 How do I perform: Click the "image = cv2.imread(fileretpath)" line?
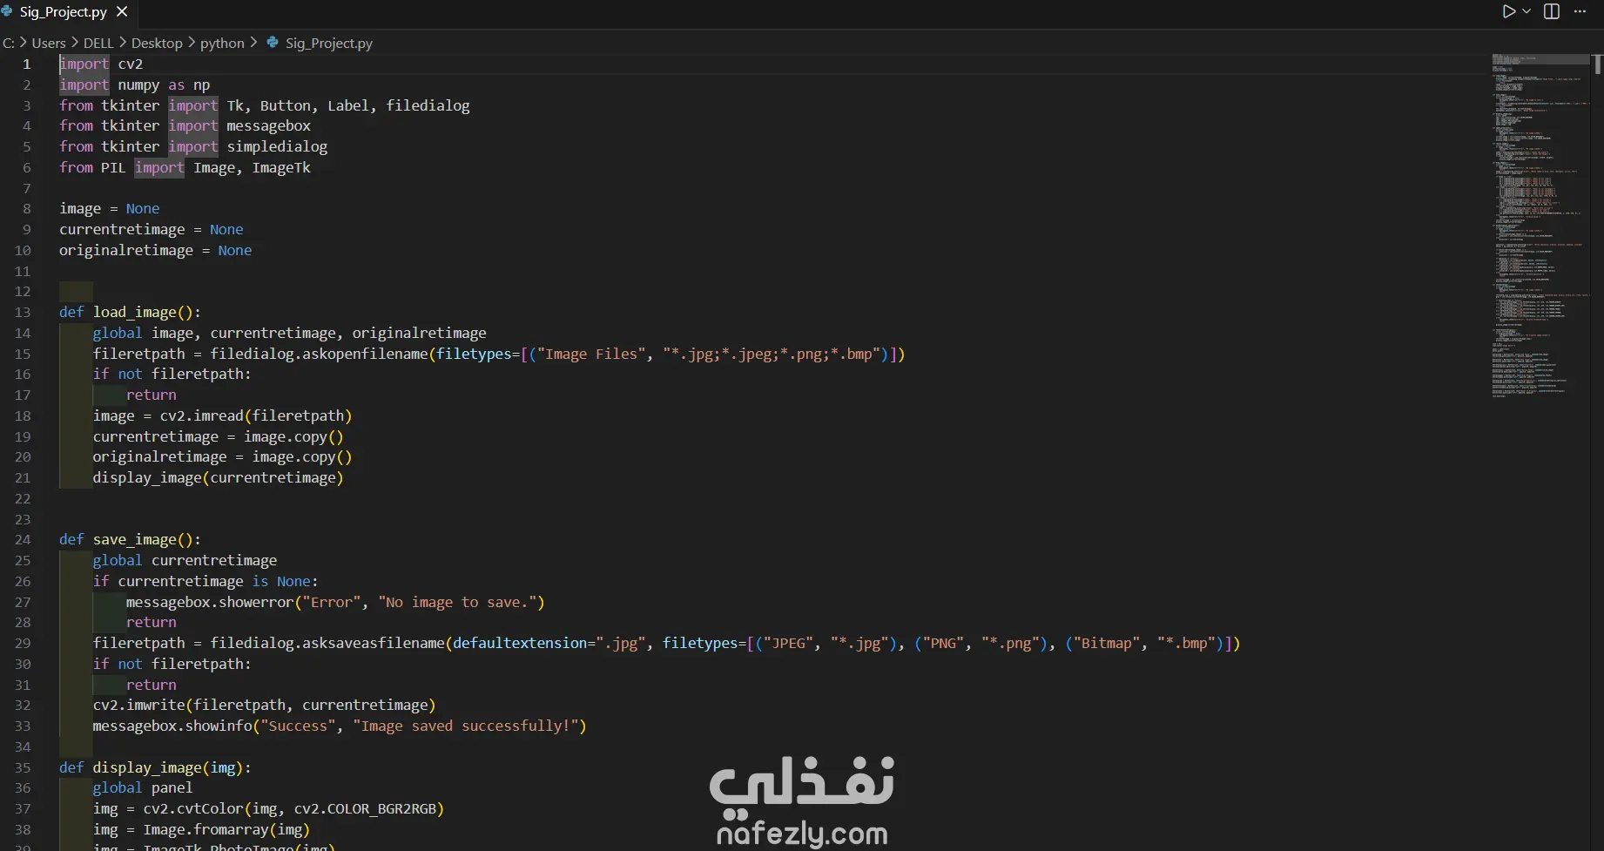click(x=223, y=415)
